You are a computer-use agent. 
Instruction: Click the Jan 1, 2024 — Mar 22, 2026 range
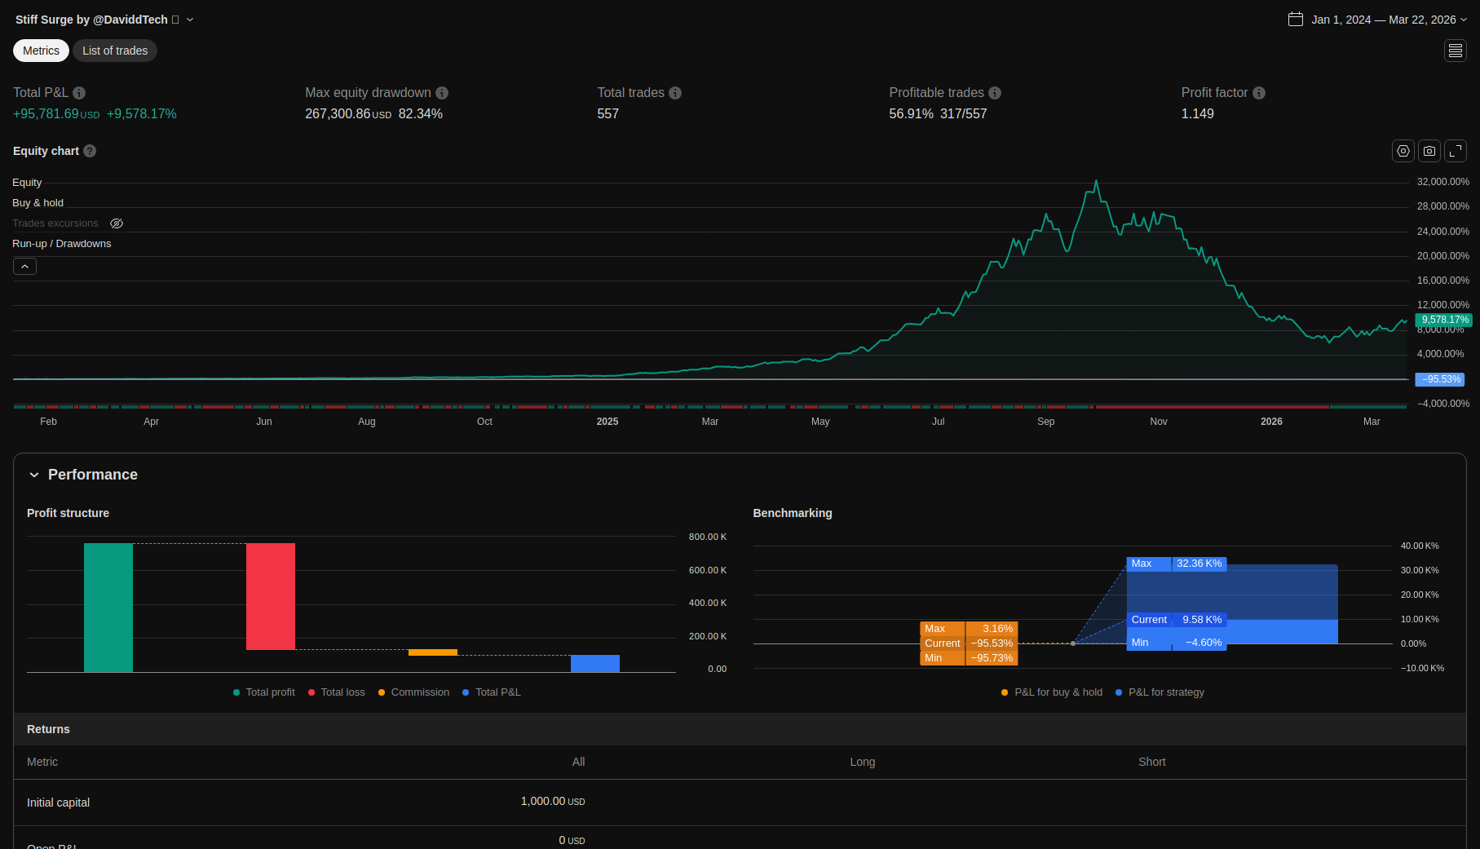1384,20
